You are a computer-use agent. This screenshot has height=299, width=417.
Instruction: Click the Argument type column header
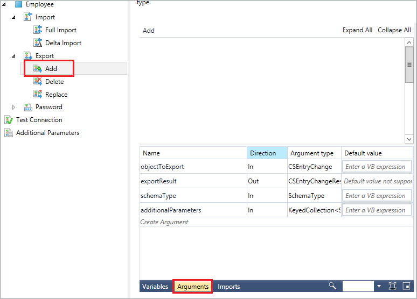pos(314,153)
